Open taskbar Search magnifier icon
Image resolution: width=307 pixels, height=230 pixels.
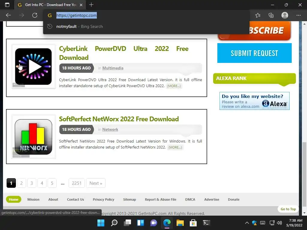114,223
